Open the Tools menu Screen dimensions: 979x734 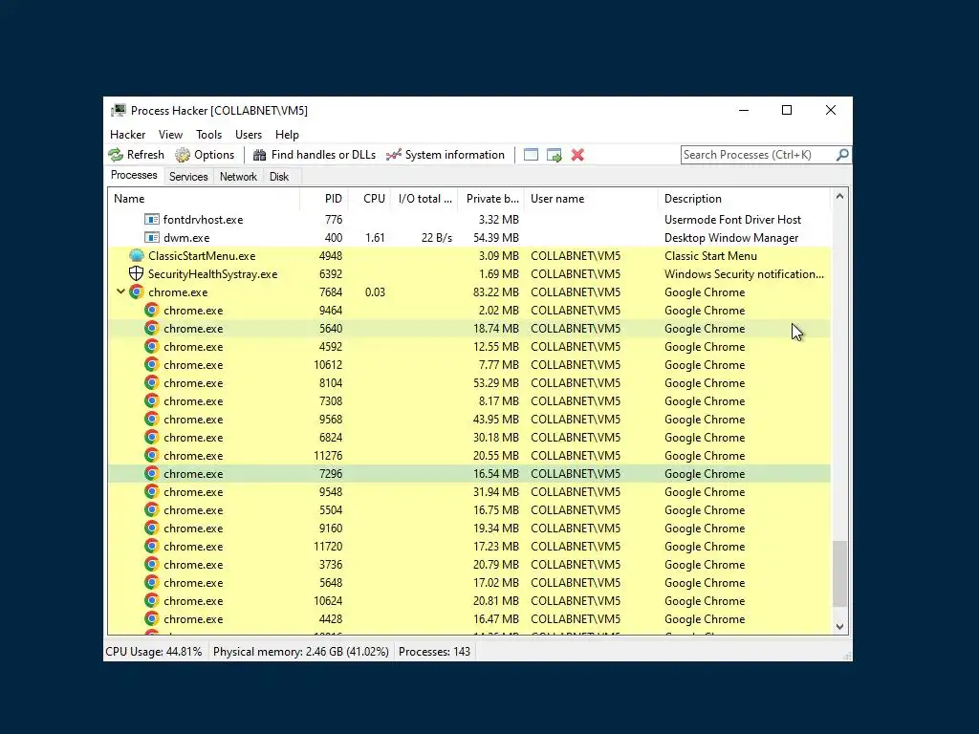(208, 135)
